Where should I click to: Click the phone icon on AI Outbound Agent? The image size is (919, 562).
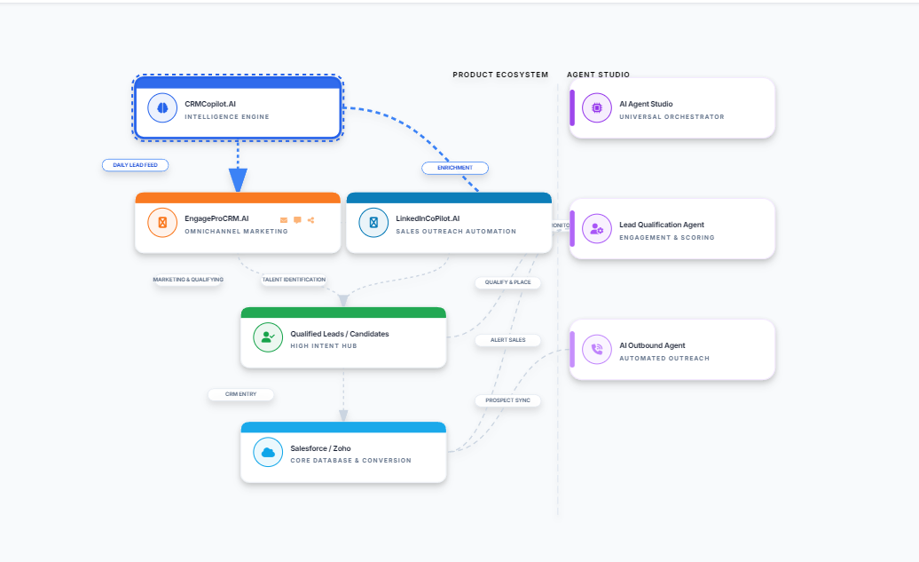pyautogui.click(x=597, y=350)
